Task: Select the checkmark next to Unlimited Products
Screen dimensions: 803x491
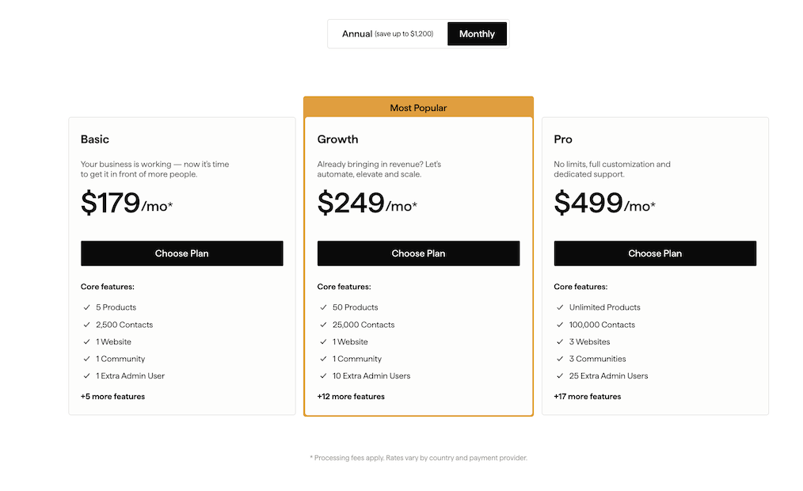Action: [x=560, y=307]
